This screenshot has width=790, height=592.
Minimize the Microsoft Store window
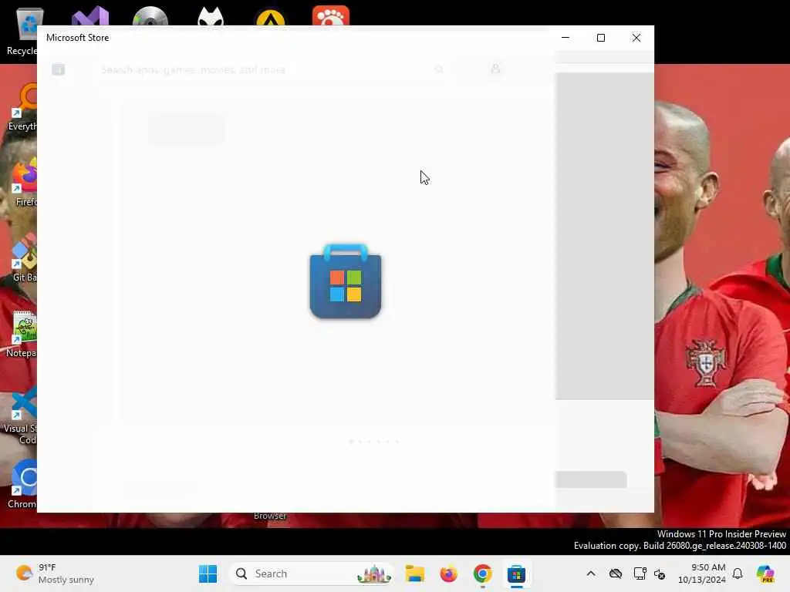(565, 38)
